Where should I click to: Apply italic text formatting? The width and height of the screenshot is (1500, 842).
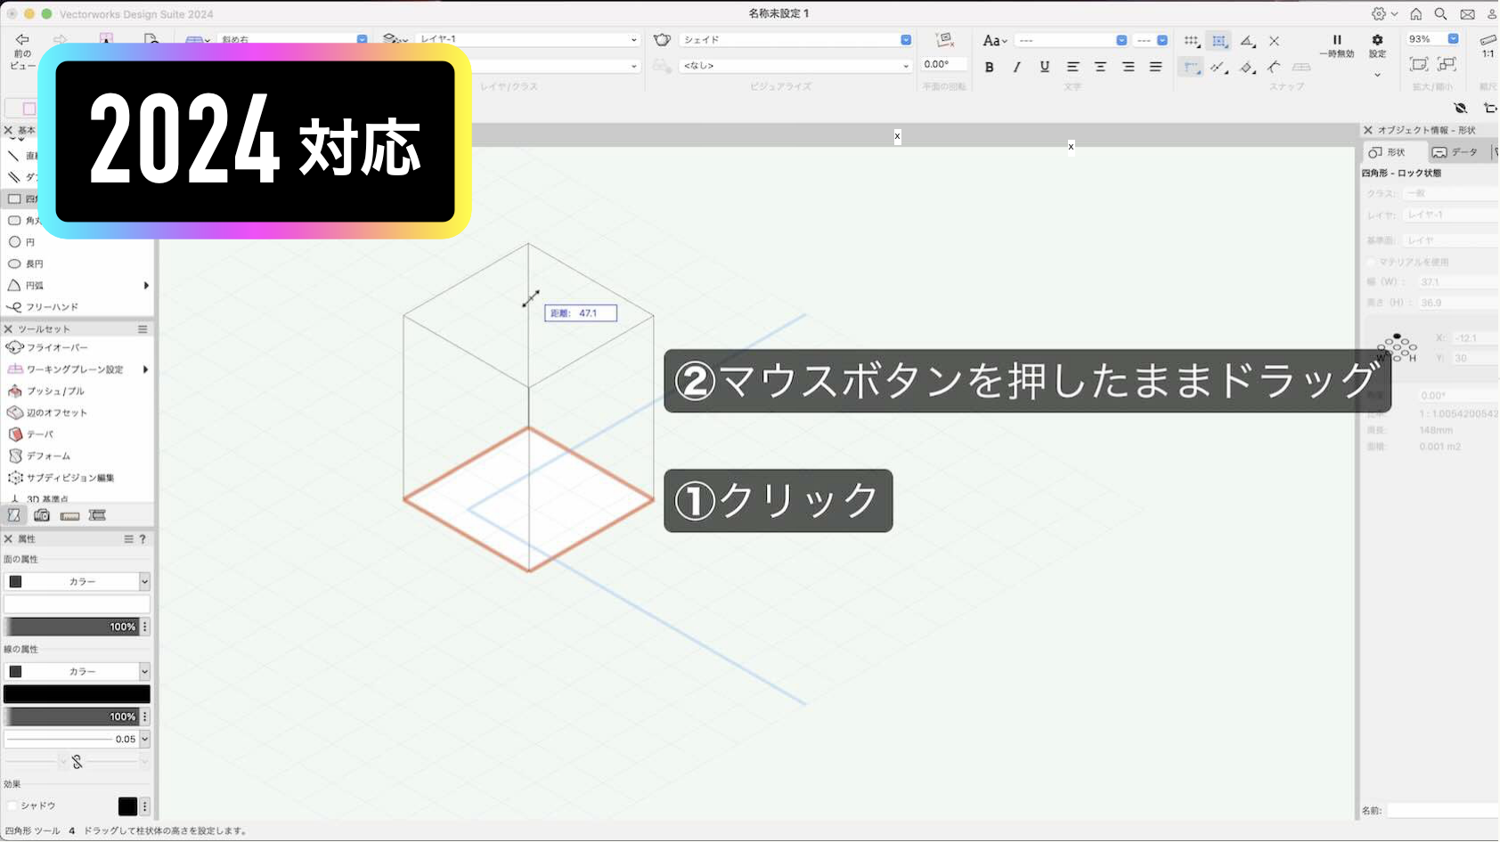(1016, 67)
